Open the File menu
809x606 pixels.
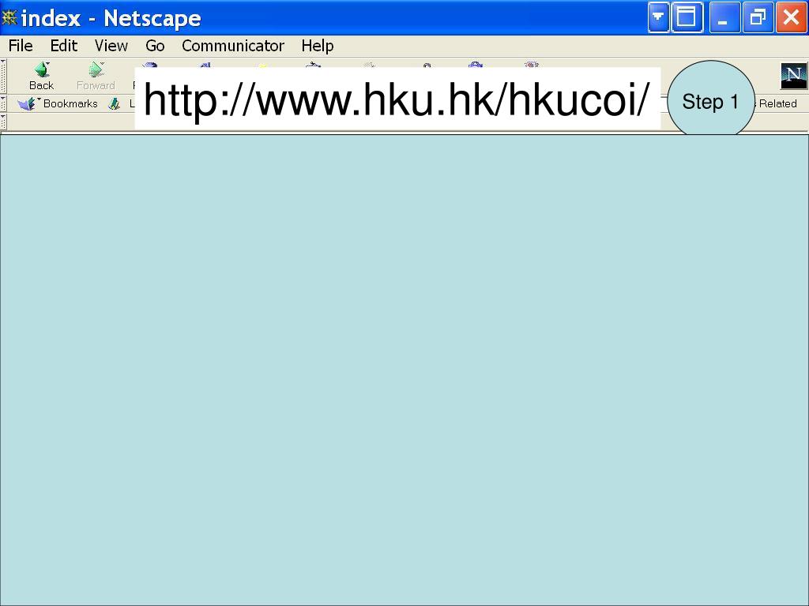(21, 46)
